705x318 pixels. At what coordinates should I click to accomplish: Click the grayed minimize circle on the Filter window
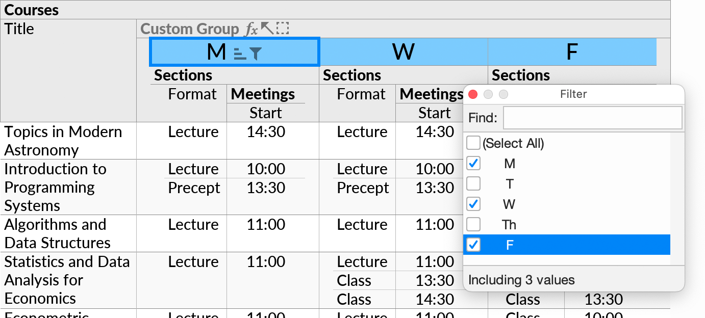click(488, 94)
